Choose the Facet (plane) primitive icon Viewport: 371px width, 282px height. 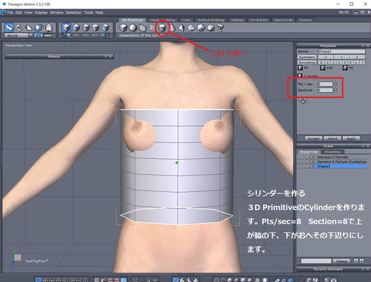[x=142, y=28]
